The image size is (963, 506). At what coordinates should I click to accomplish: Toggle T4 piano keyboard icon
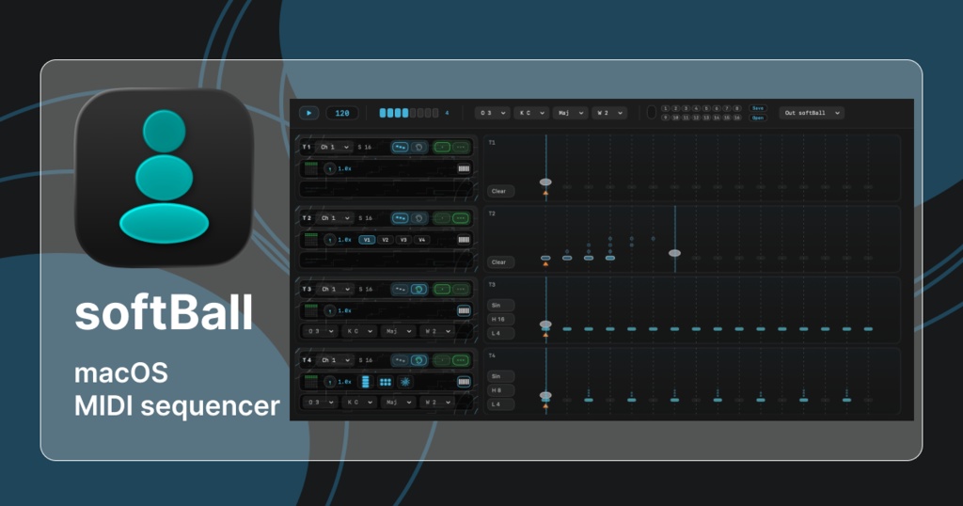(464, 382)
